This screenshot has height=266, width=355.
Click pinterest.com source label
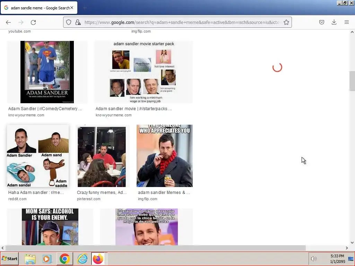[x=88, y=199]
